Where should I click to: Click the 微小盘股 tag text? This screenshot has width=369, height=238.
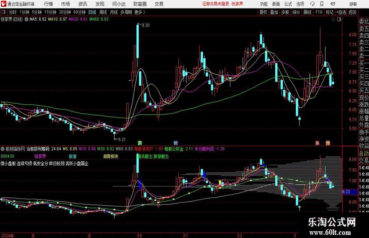point(8,163)
